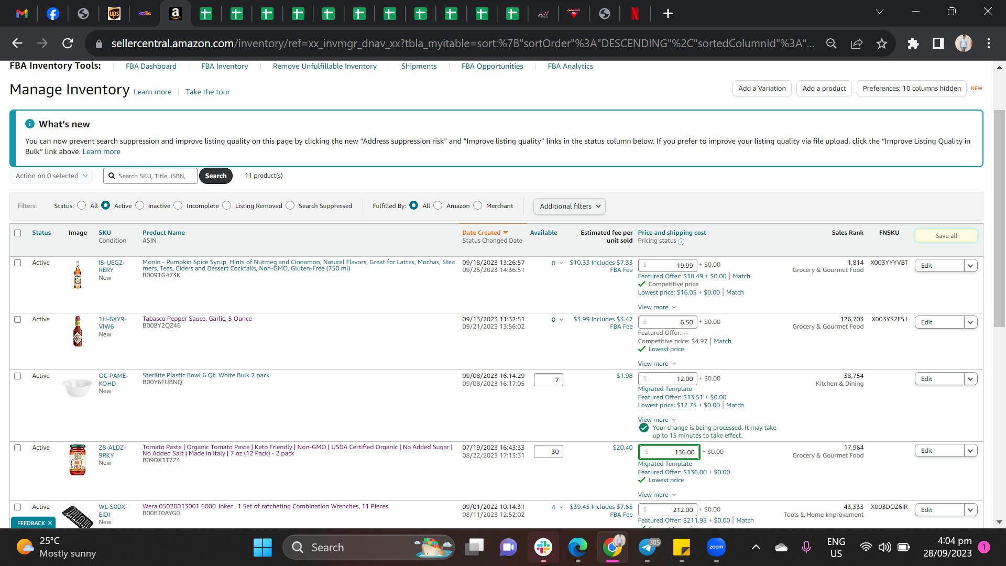Open Task View on taskbar
Image resolution: width=1006 pixels, height=566 pixels.
click(x=474, y=548)
